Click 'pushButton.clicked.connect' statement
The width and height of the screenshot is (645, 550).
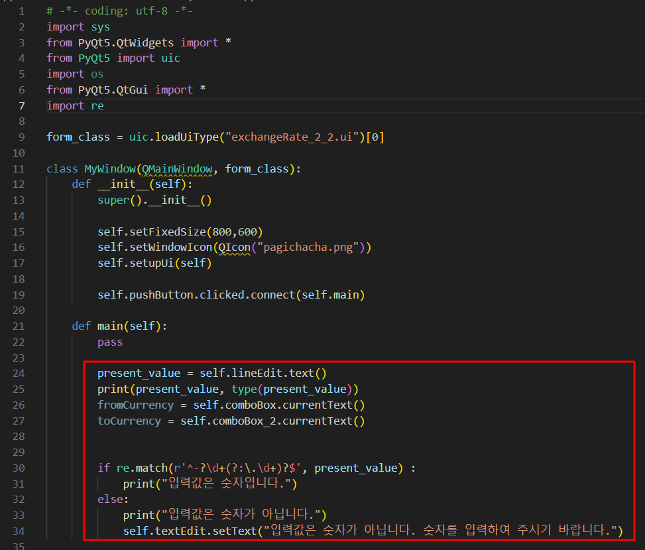click(212, 295)
